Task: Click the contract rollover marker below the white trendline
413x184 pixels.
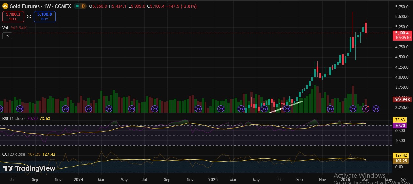Action: click(x=286, y=108)
